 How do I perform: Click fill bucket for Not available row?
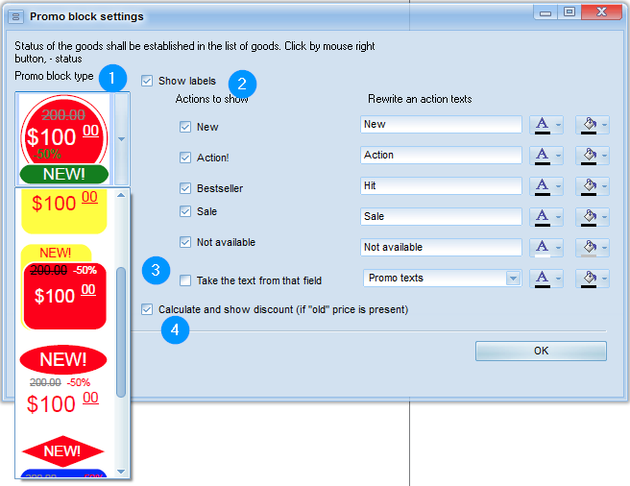tap(589, 248)
